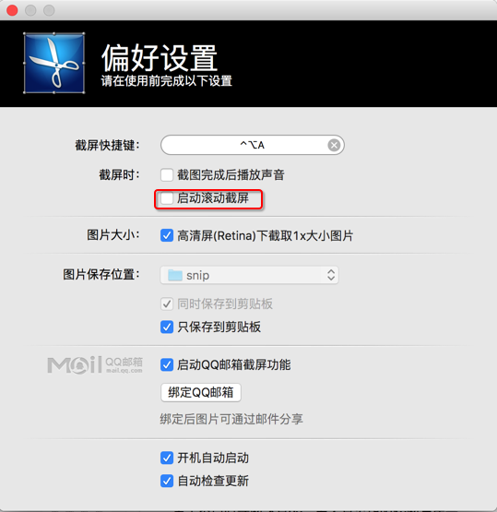This screenshot has height=512, width=497.
Task: Click the 偏好设置 title text
Action: pos(160,58)
